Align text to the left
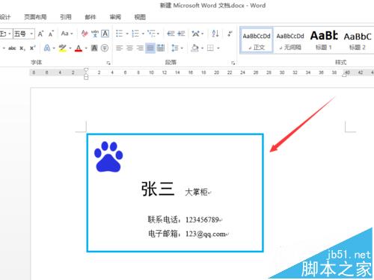This screenshot has height=280, width=374. 120,48
